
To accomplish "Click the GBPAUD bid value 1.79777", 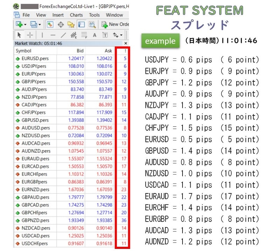I will (x=76, y=197).
